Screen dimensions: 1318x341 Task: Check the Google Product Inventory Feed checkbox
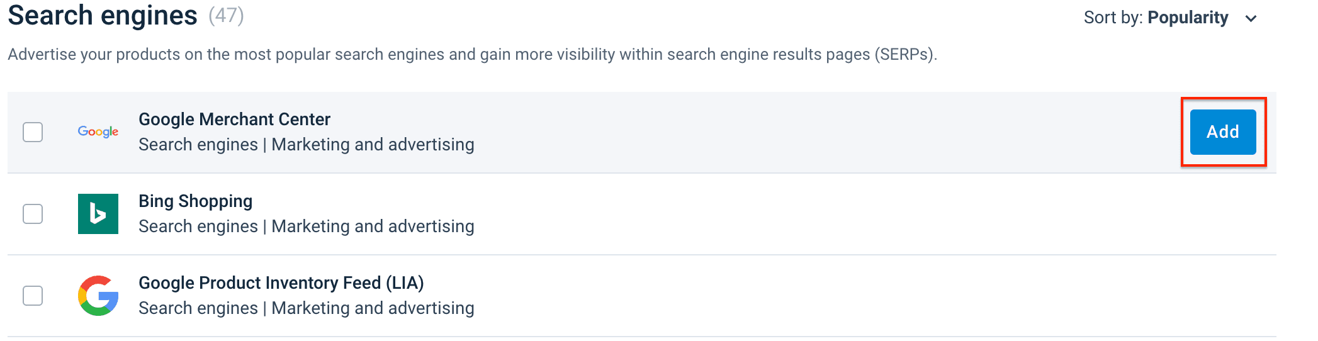click(x=33, y=296)
